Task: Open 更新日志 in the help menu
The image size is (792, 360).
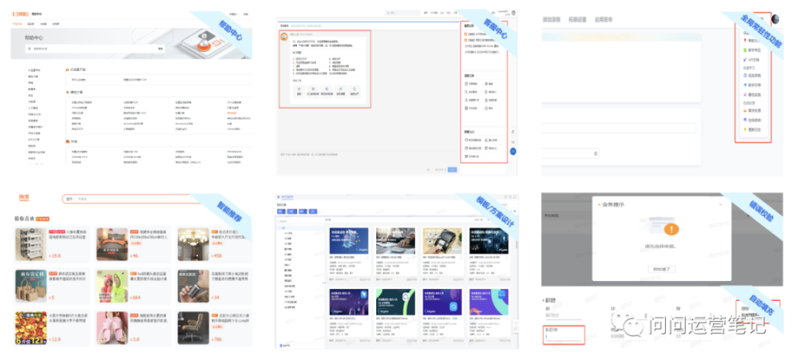Action: [752, 129]
